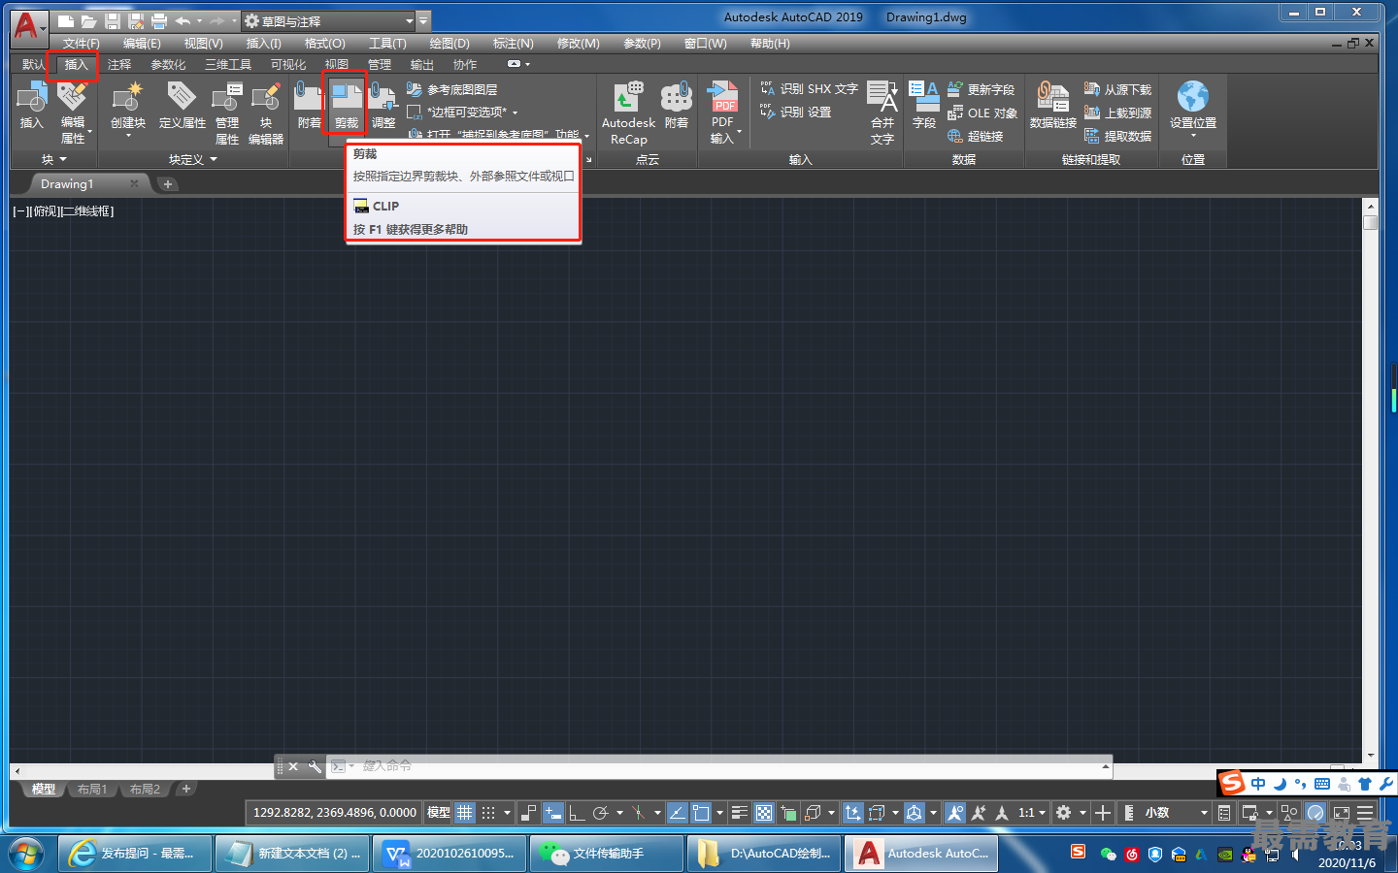Open the 小数 units dropdown
The image size is (1398, 873).
coord(1177,813)
